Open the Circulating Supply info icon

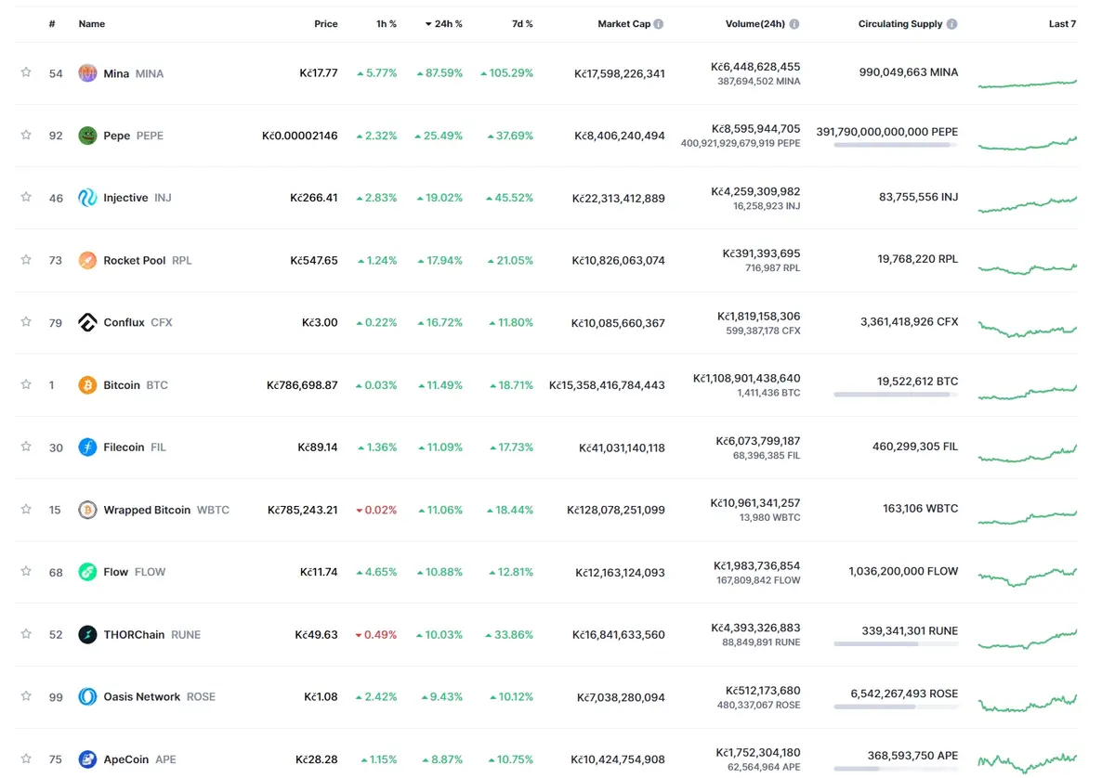952,24
